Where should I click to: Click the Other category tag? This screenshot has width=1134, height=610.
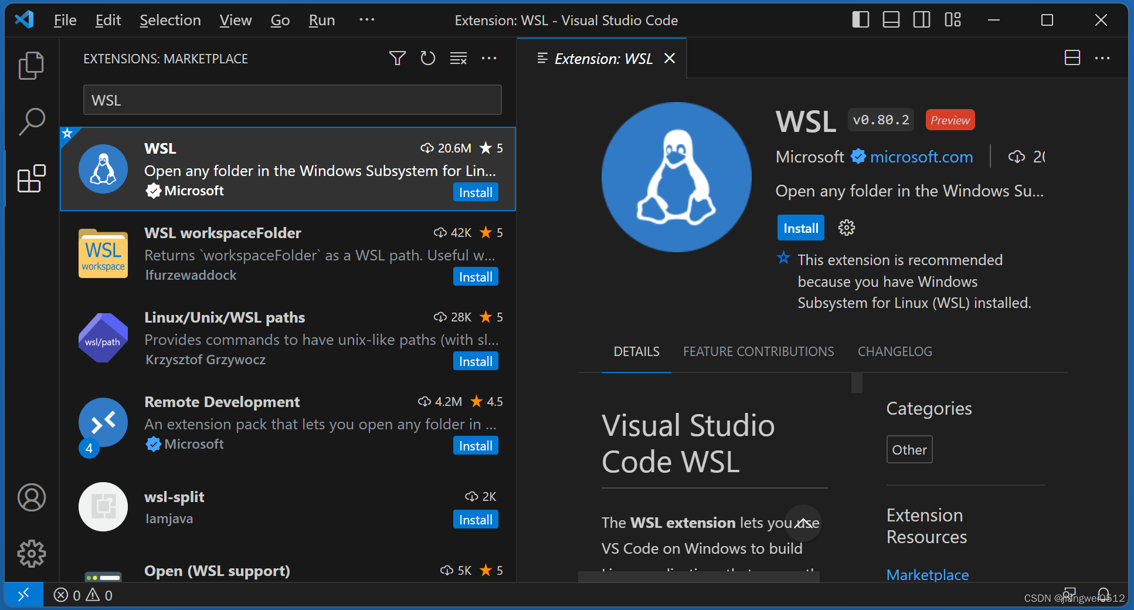(x=909, y=450)
